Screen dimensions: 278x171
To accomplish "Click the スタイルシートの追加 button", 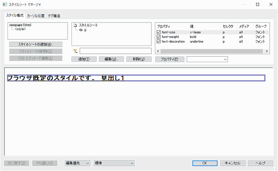I will (x=36, y=44).
